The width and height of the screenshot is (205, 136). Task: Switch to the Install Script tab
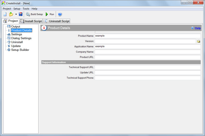coord(31,21)
